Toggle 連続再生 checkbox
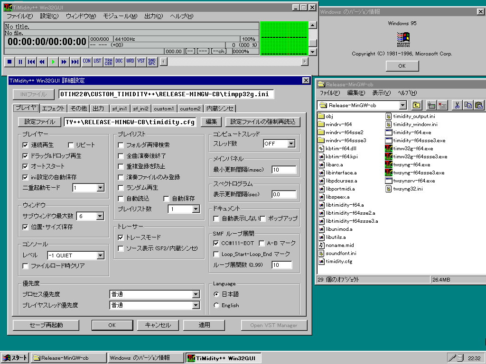The width and height of the screenshot is (486, 364). (x=26, y=145)
